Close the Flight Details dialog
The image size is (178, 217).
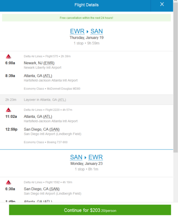pyautogui.click(x=162, y=4)
